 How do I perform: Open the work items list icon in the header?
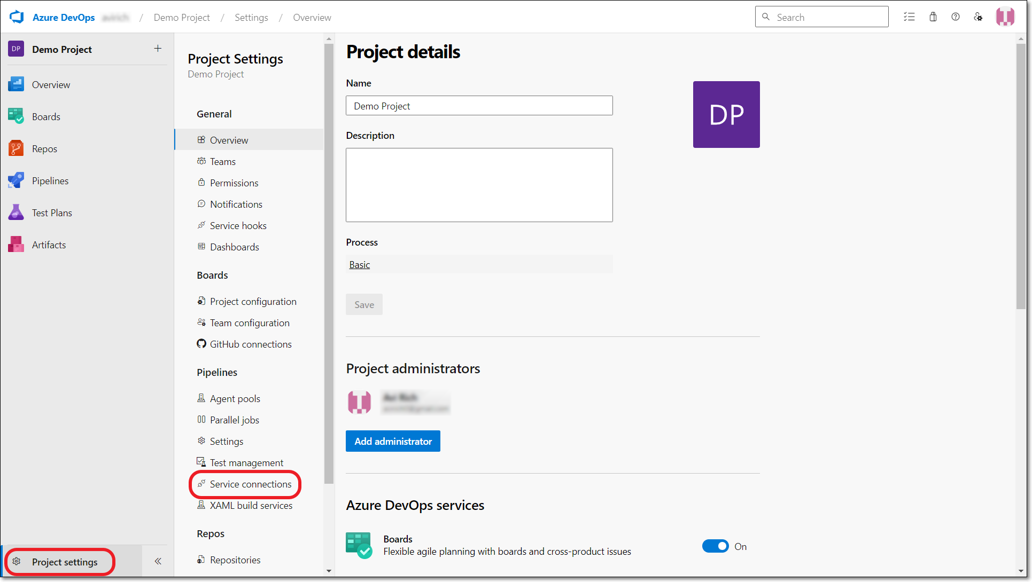tap(909, 17)
